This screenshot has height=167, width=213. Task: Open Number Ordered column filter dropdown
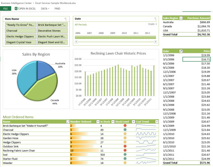98,122
